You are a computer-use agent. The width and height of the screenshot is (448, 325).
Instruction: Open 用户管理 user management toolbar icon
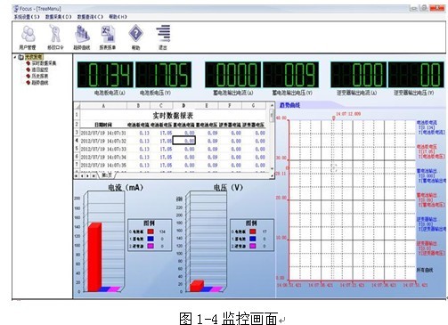pyautogui.click(x=28, y=37)
